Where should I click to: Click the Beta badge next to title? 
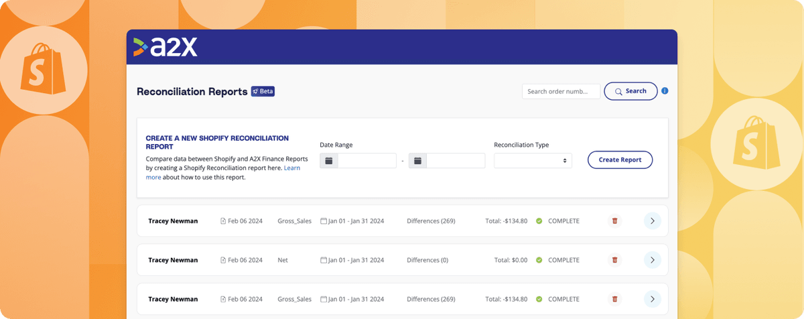263,91
